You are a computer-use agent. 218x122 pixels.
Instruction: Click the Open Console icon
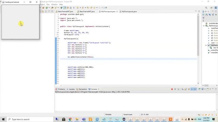pos(207,89)
